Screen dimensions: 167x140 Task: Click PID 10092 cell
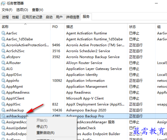pos(57,81)
